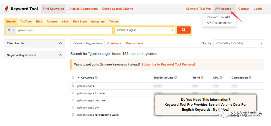Click 'Subscribe to Keyword Tool Pro now!' link
Image resolution: width=271 pixels, height=126 pixels.
(168, 64)
